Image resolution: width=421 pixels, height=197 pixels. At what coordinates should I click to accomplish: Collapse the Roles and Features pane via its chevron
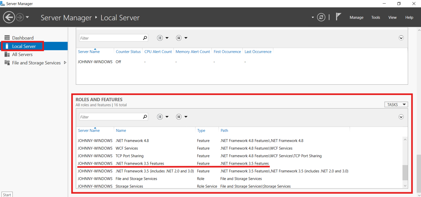[x=401, y=117]
